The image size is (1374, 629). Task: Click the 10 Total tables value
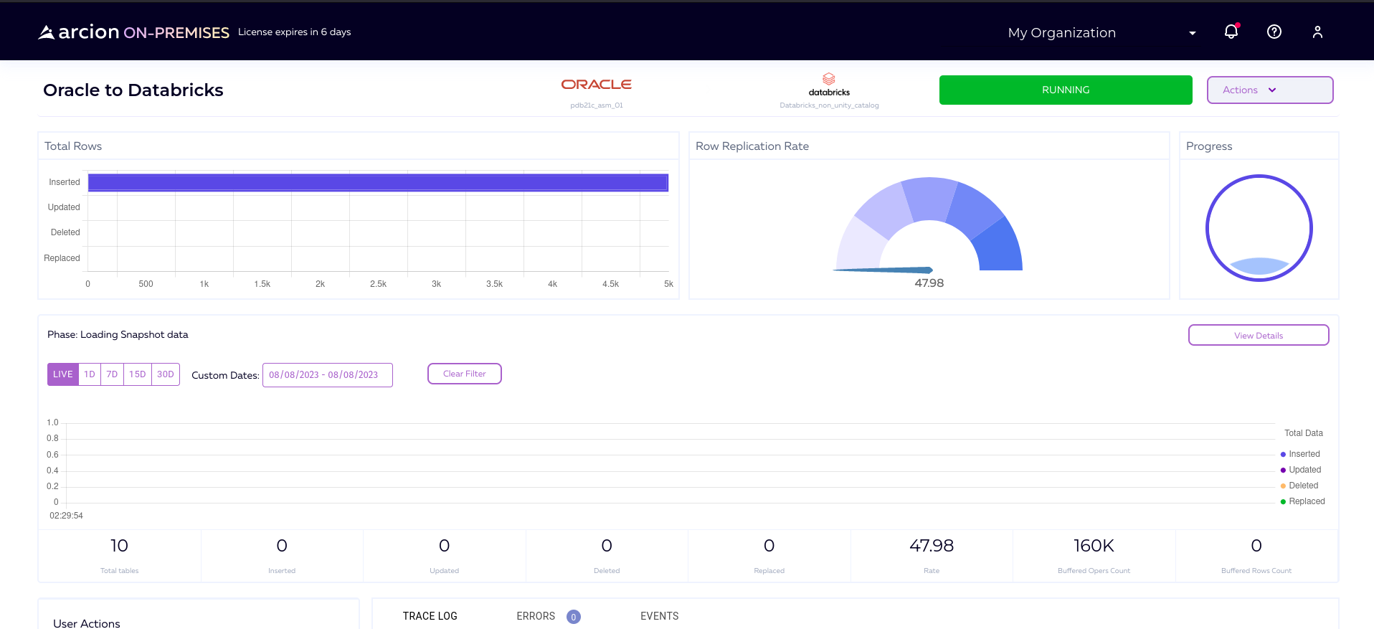(x=119, y=546)
